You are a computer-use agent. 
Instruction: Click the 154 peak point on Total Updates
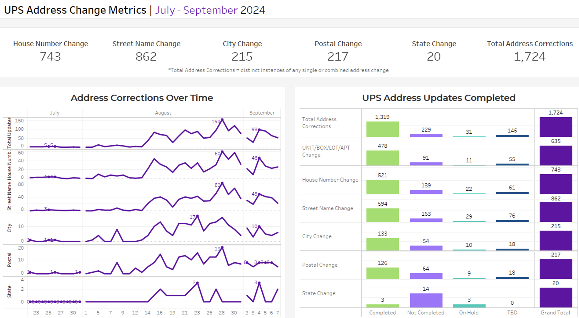tap(222, 120)
